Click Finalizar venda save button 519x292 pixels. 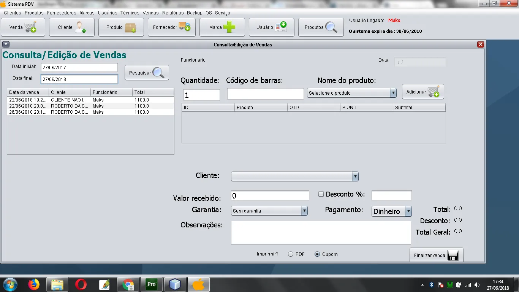[x=436, y=255]
